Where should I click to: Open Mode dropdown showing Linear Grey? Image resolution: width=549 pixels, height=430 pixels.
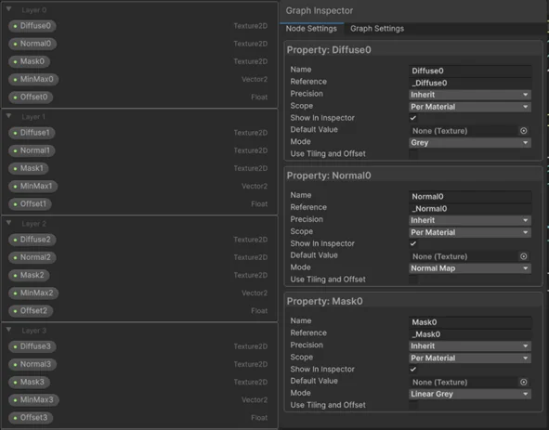pyautogui.click(x=470, y=394)
